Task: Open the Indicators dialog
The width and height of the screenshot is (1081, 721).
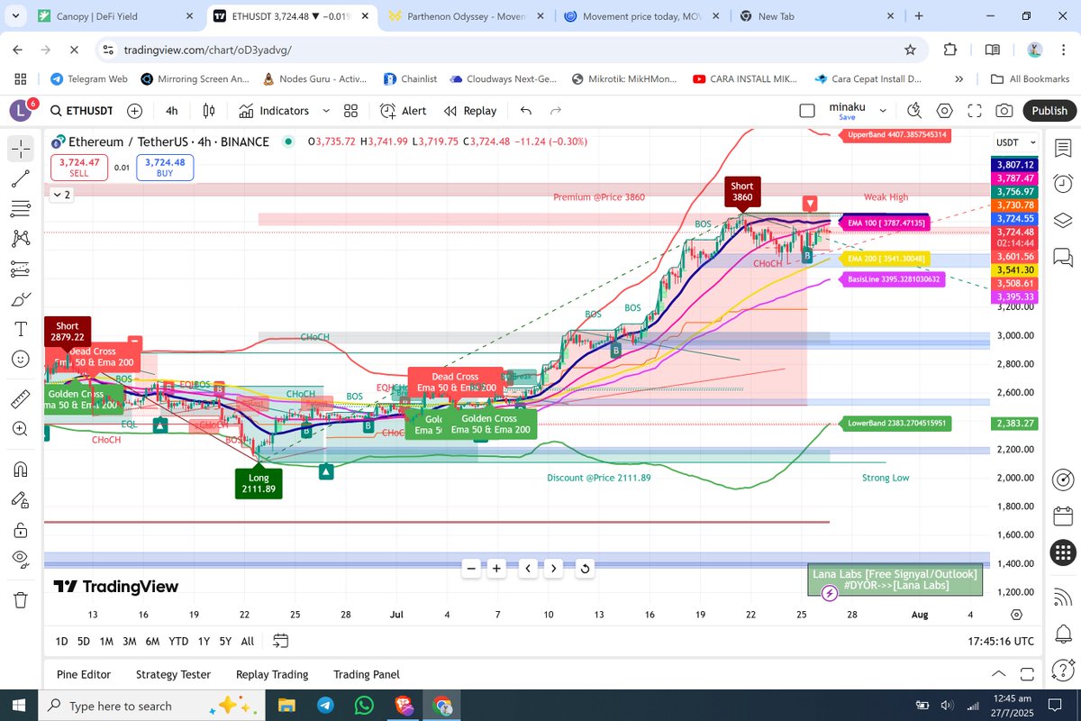Action: click(x=274, y=111)
